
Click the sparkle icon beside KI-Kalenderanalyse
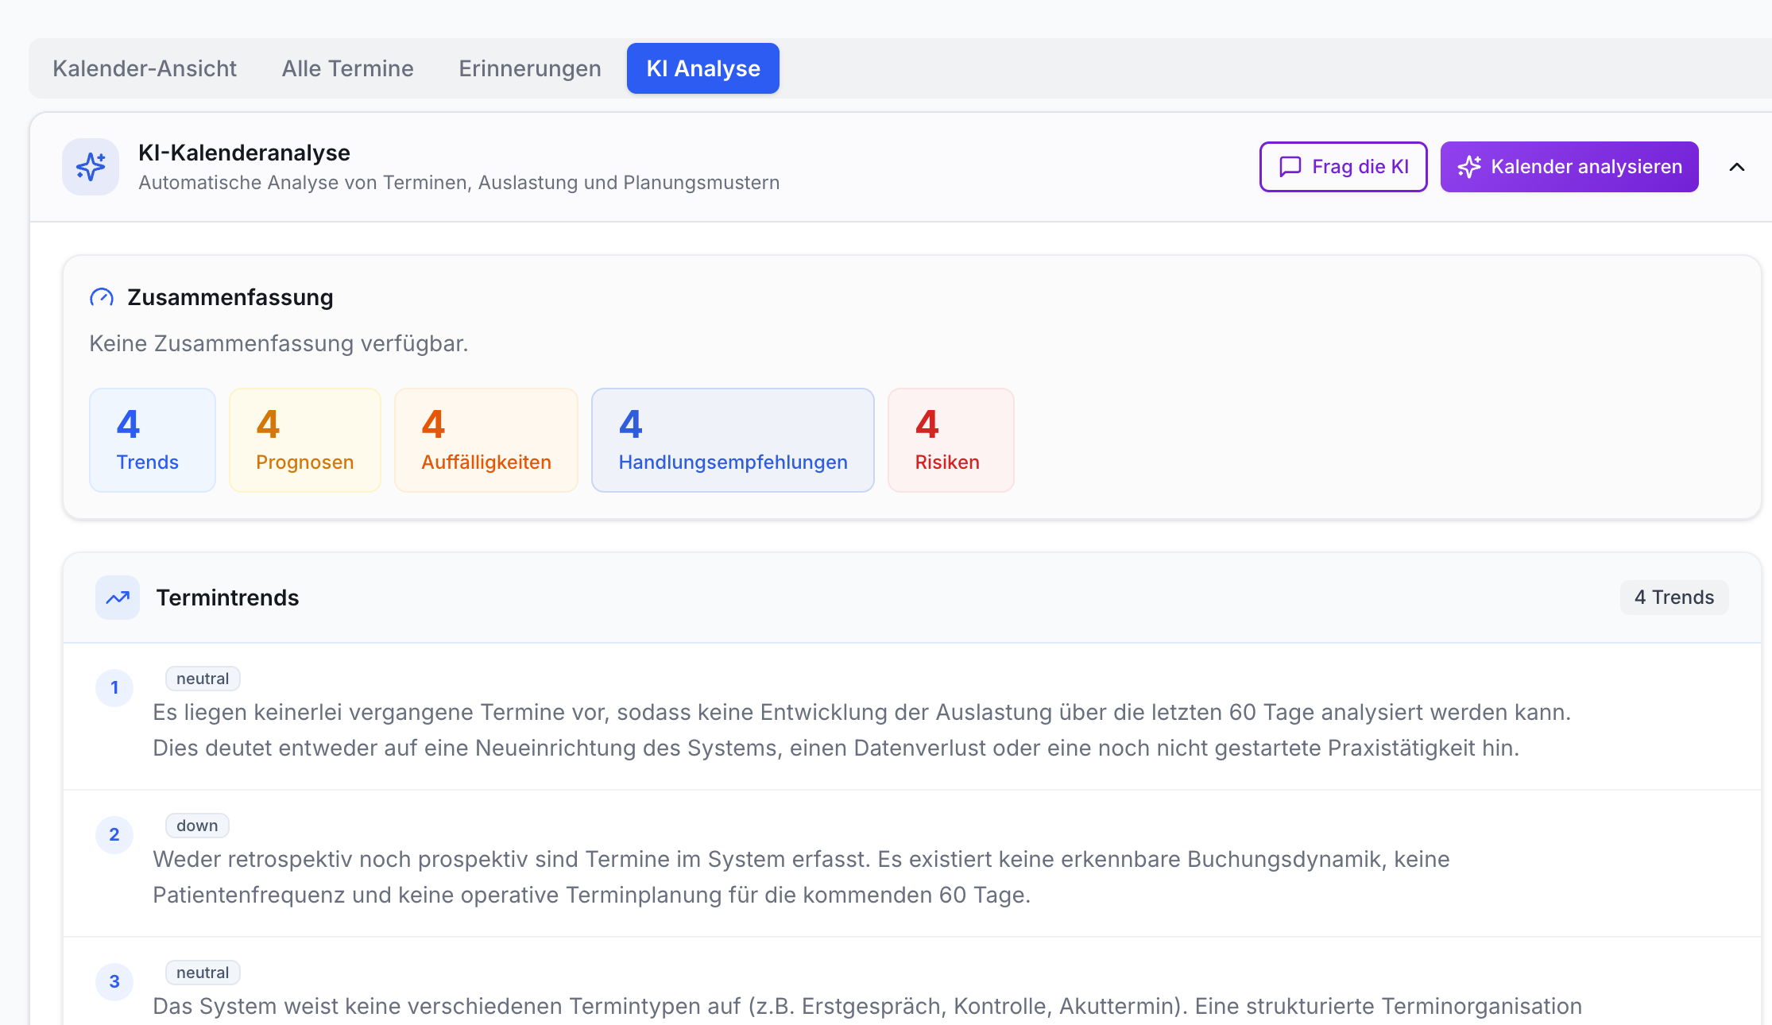(x=91, y=167)
